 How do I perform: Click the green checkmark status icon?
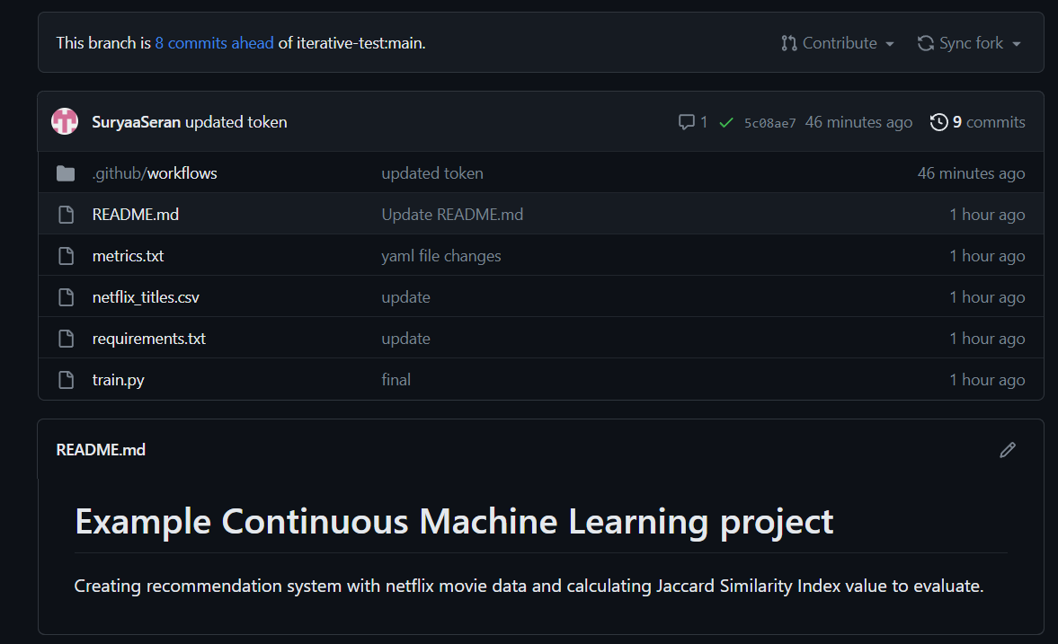725,121
